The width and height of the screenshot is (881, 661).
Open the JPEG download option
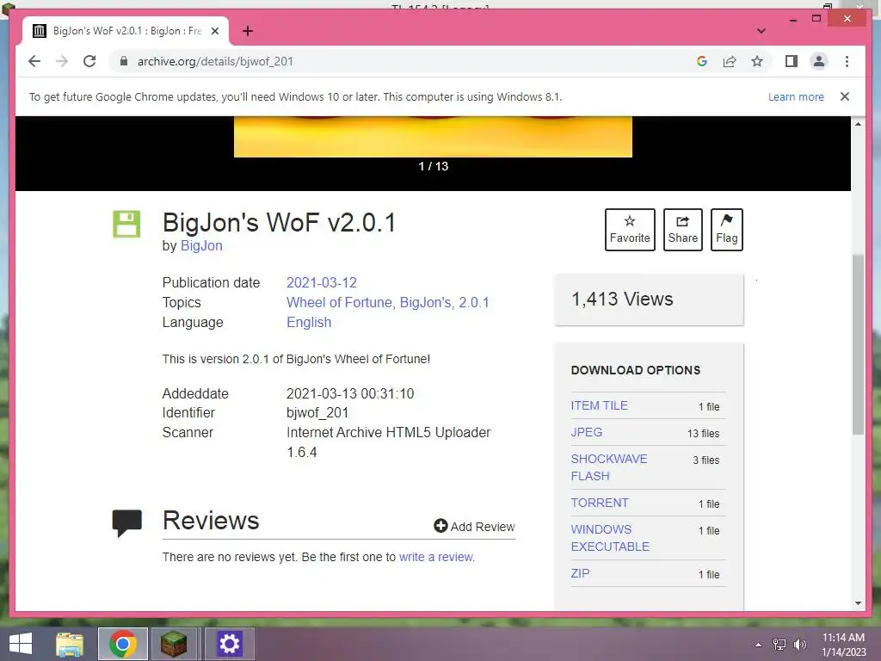587,432
